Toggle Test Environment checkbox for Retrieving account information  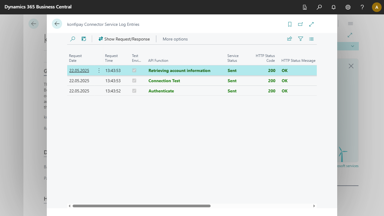[134, 70]
